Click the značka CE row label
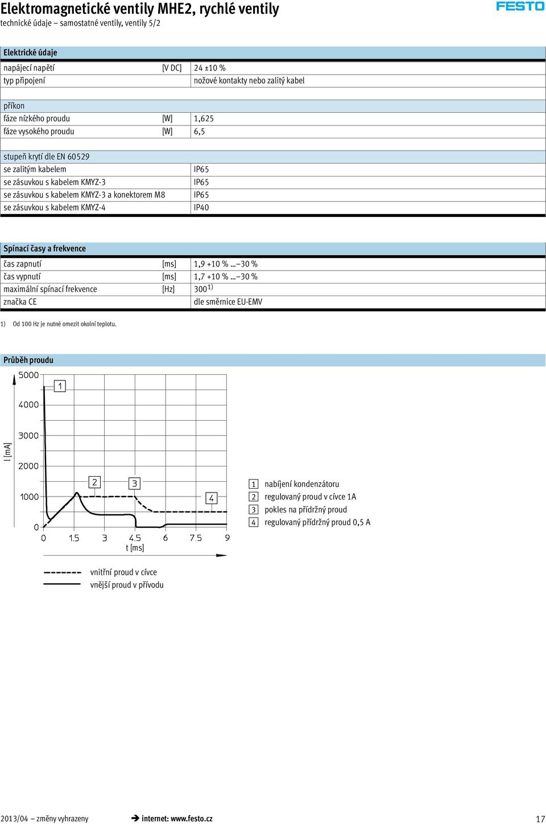This screenshot has height=824, width=546. coord(20,302)
